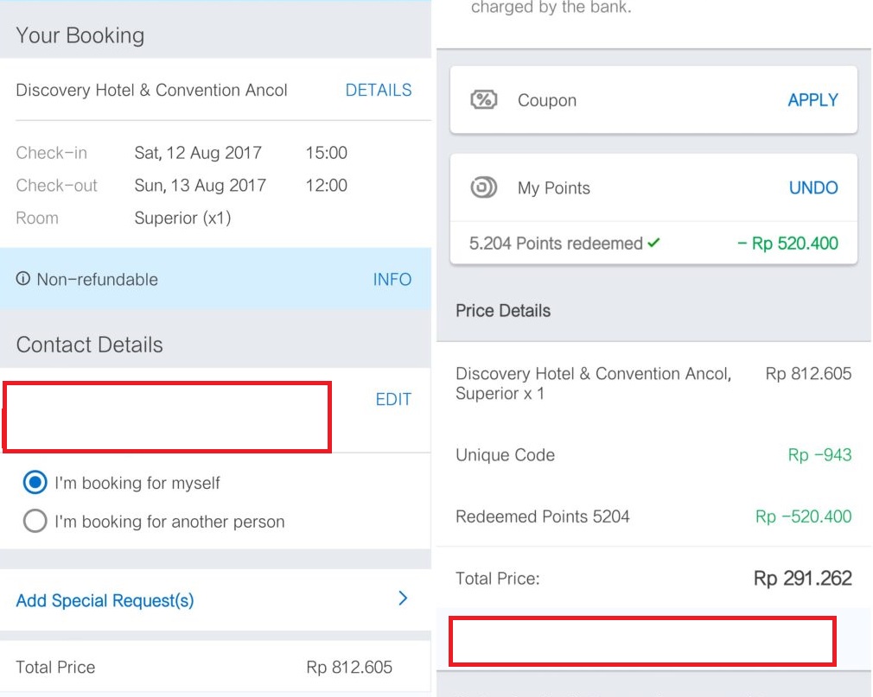Click the Rp 291.262 total price amount
Screen dimensions: 873x697
[802, 579]
